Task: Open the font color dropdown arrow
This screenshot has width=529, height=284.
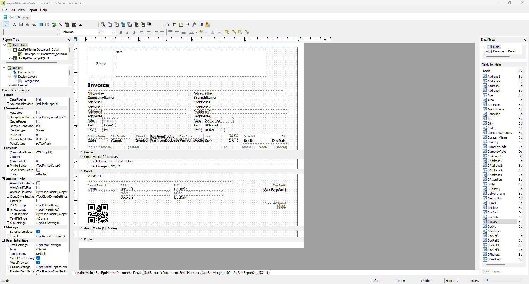Action: [x=196, y=32]
